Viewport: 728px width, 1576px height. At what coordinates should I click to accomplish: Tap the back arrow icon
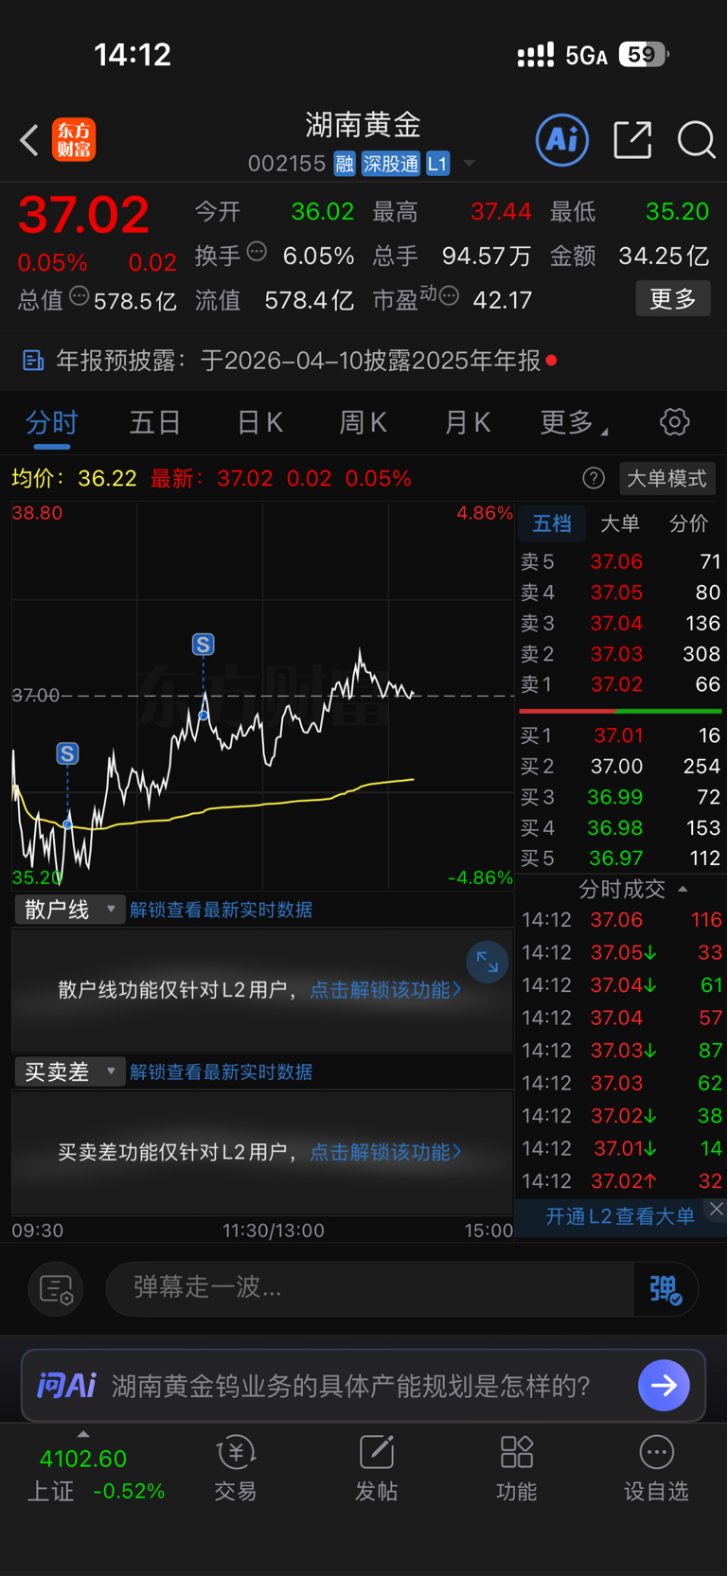tap(29, 140)
